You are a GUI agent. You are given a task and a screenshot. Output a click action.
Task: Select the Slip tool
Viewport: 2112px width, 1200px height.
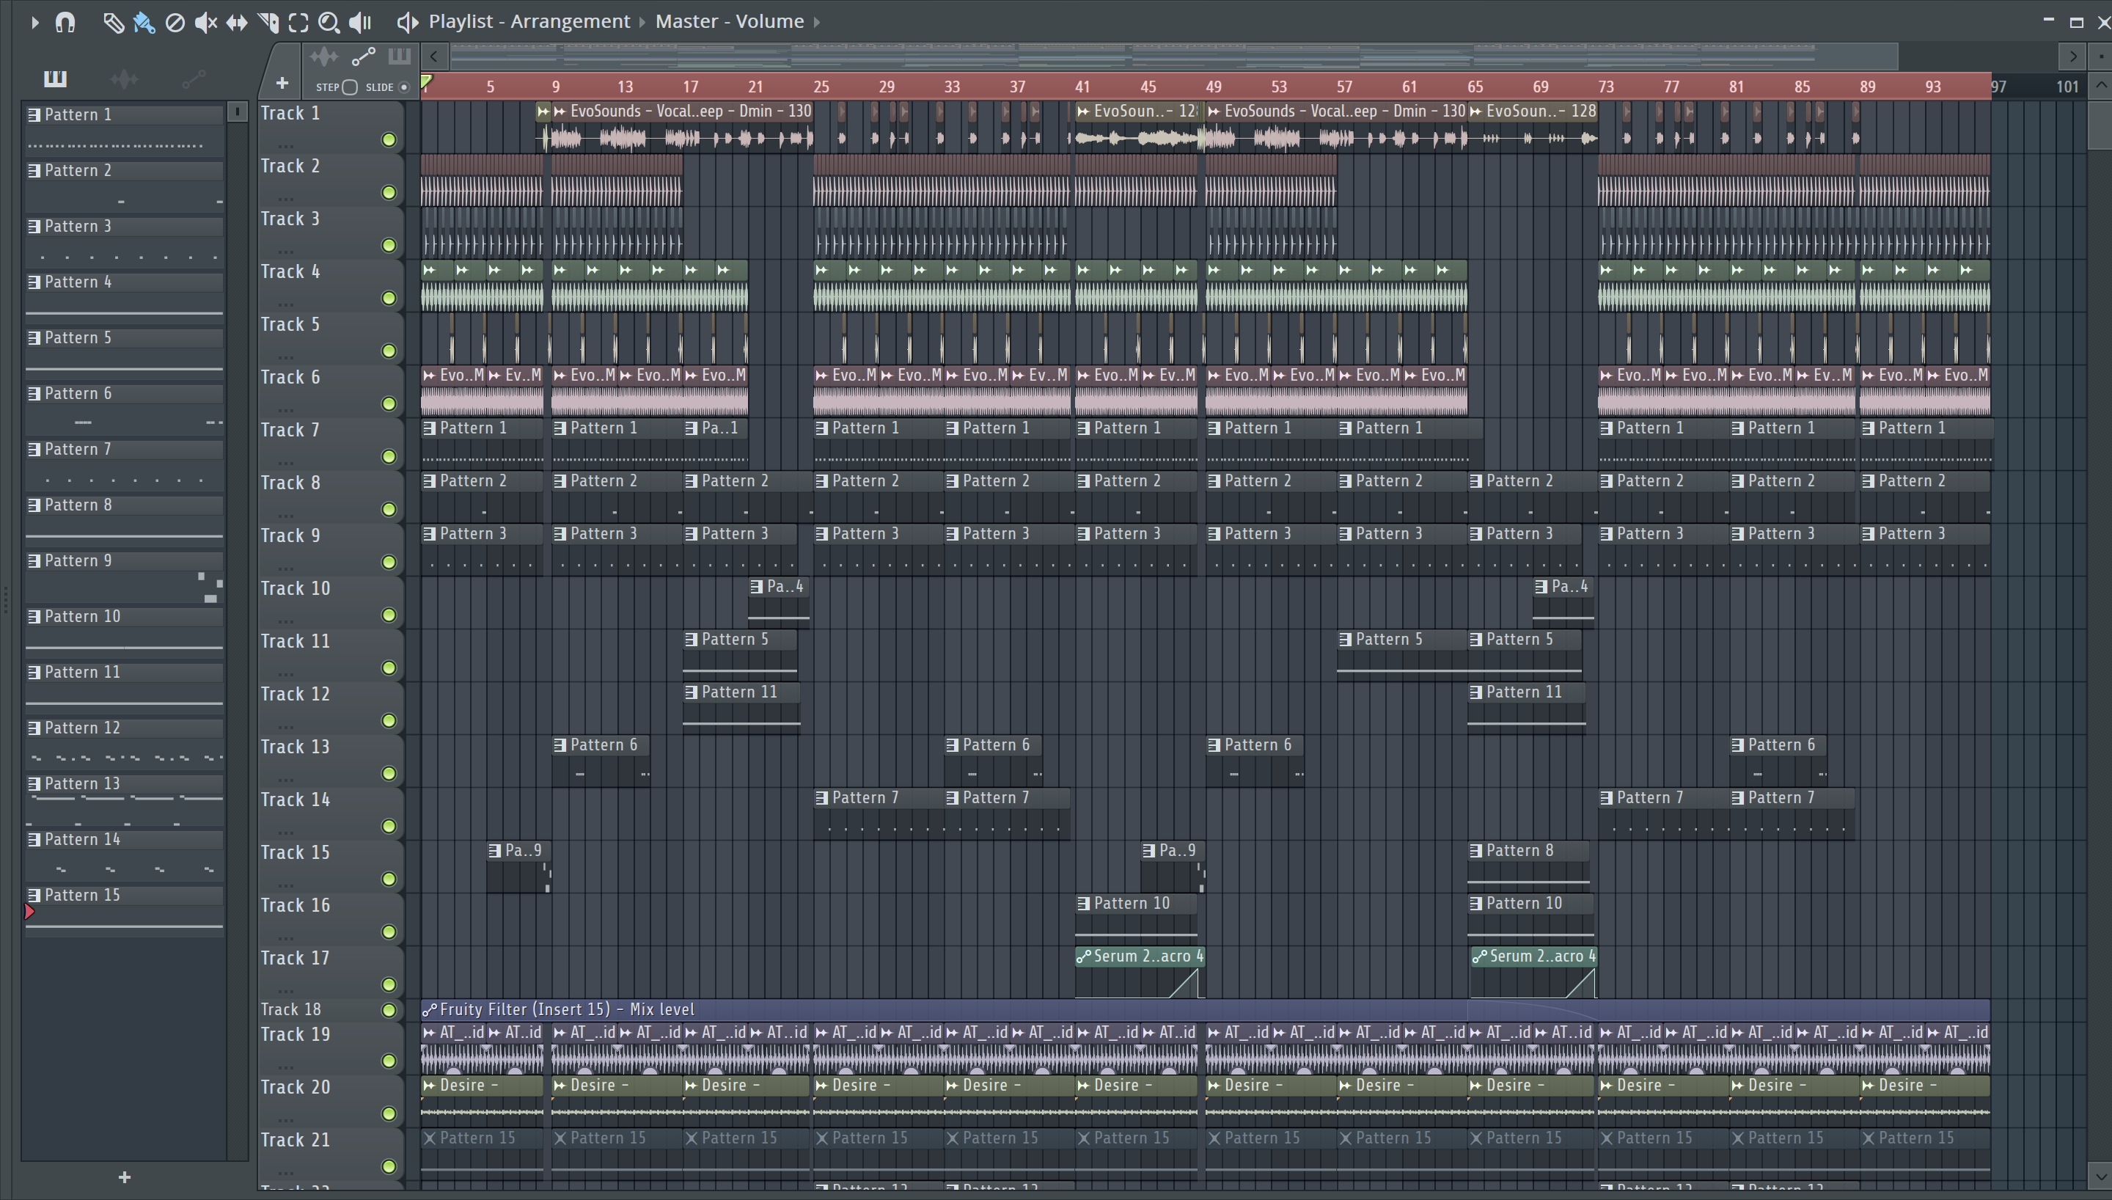(x=237, y=22)
